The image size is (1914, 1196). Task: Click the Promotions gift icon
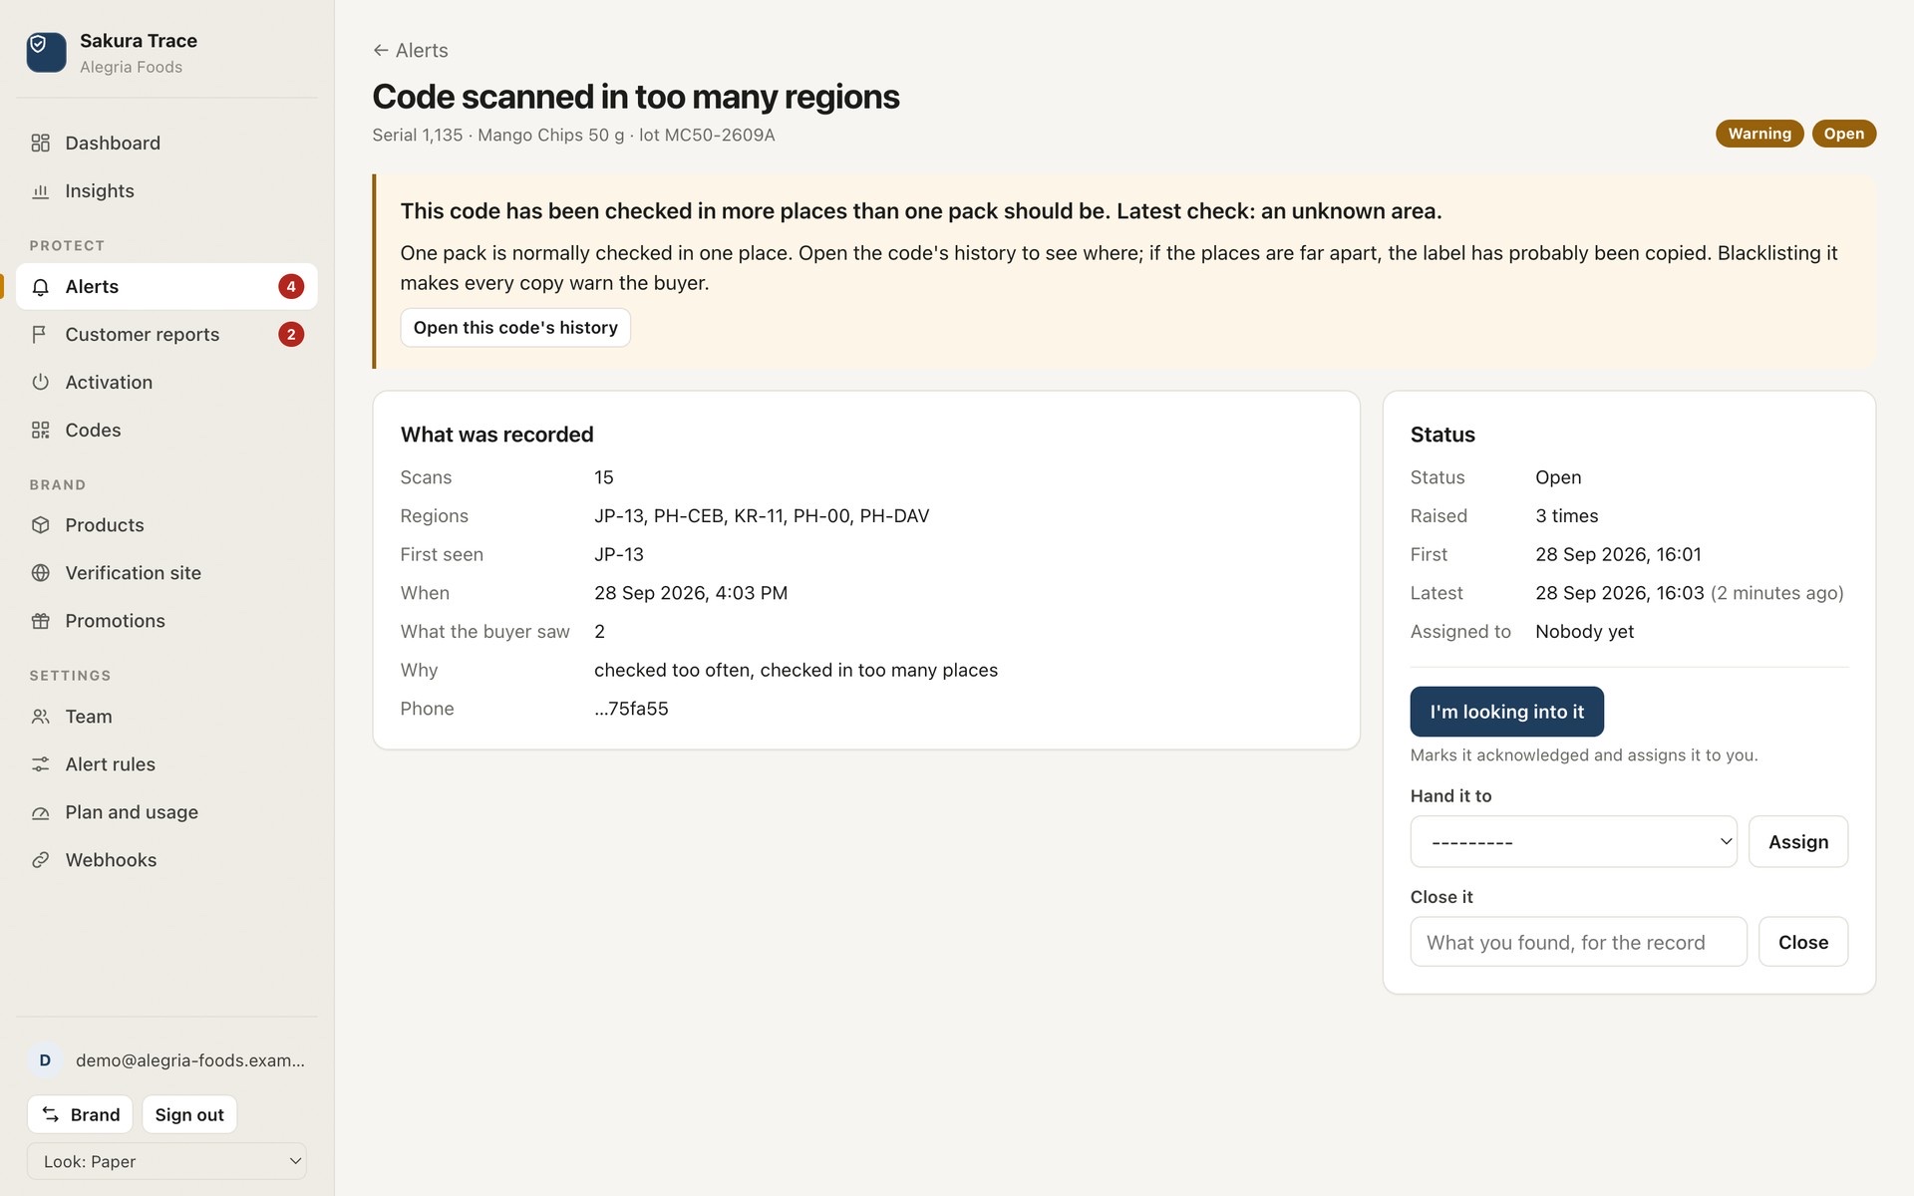click(40, 621)
